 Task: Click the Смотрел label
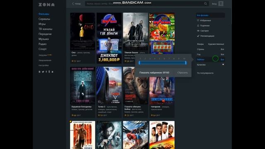204,31
